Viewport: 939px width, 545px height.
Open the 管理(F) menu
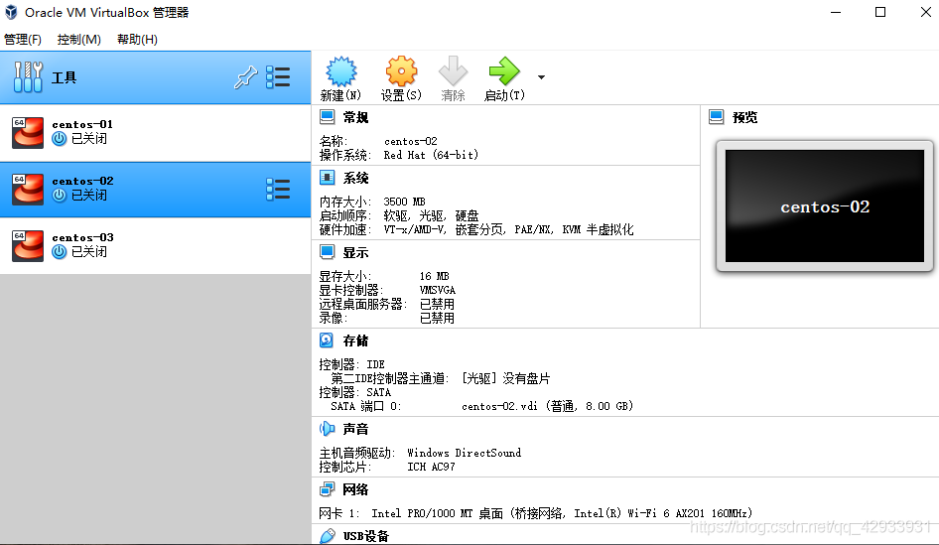[x=23, y=40]
